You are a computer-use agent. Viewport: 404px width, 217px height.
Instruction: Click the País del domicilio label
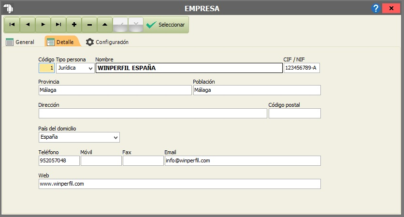[57, 129]
